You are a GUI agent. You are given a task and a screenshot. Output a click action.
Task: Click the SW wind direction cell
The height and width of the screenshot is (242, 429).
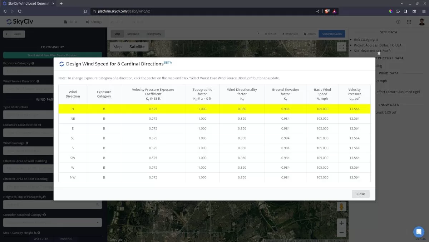pos(73,158)
